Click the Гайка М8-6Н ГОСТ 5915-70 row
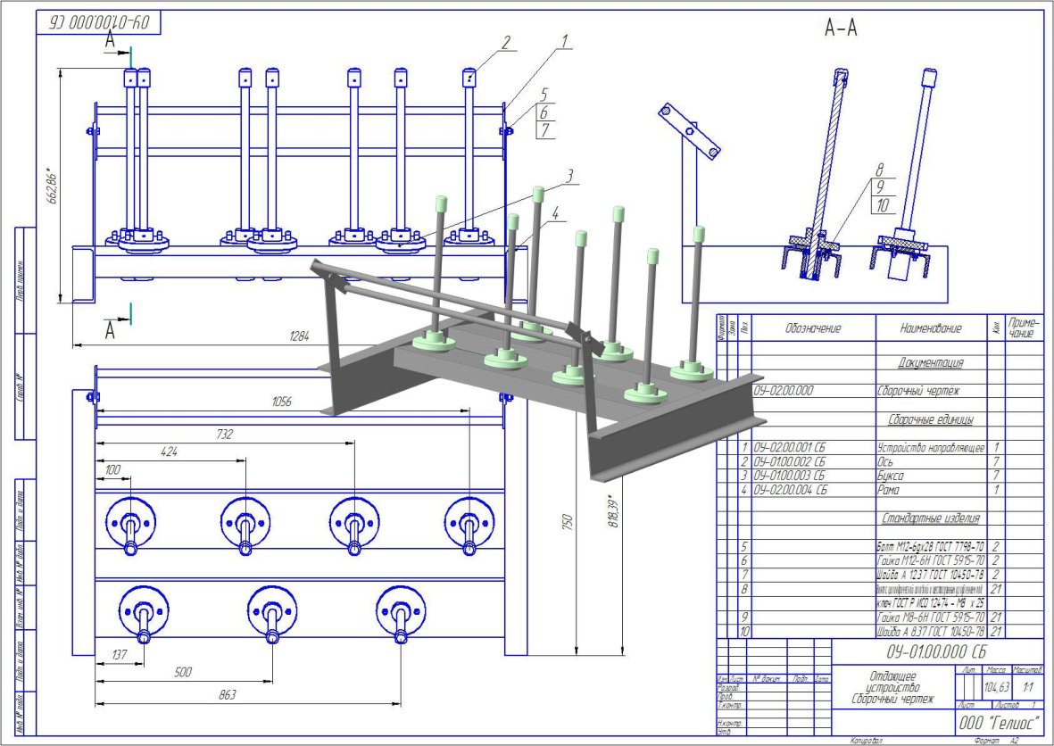 tap(931, 617)
